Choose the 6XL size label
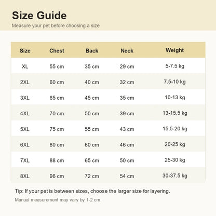The width and height of the screenshot is (216, 216). 25,145
